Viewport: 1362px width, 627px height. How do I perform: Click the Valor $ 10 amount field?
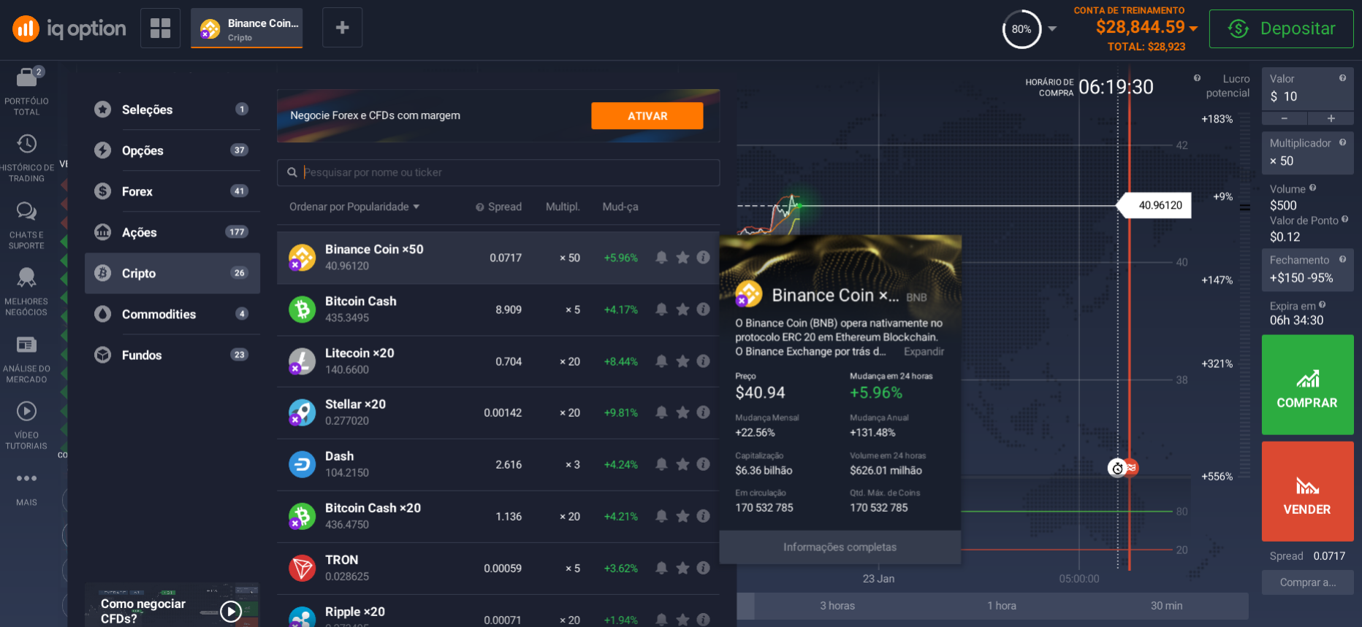pos(1307,89)
